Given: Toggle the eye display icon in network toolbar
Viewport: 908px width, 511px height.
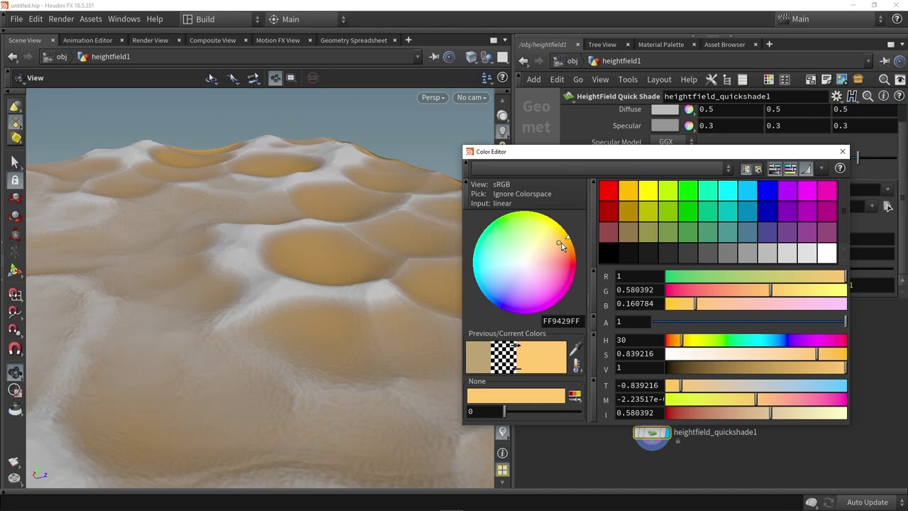Looking at the screenshot, I should [x=900, y=79].
